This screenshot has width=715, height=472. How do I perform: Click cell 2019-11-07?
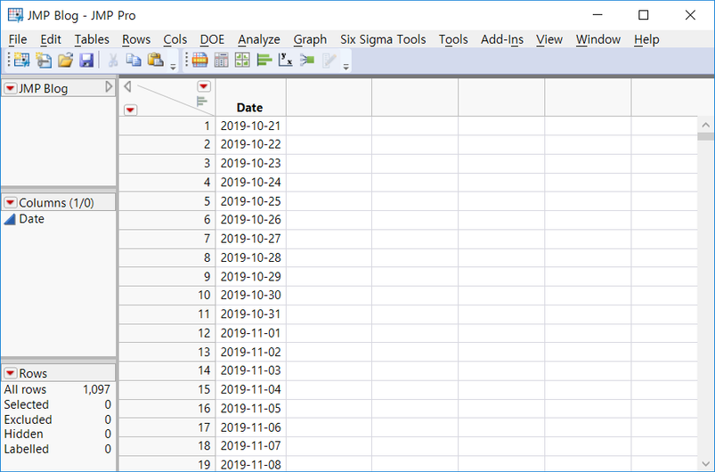(251, 446)
